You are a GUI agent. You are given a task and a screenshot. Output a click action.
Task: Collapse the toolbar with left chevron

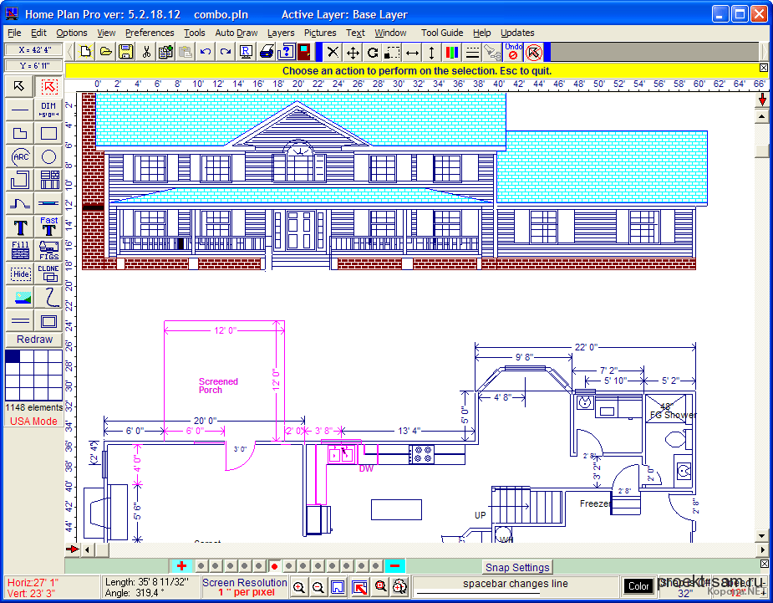(x=70, y=52)
